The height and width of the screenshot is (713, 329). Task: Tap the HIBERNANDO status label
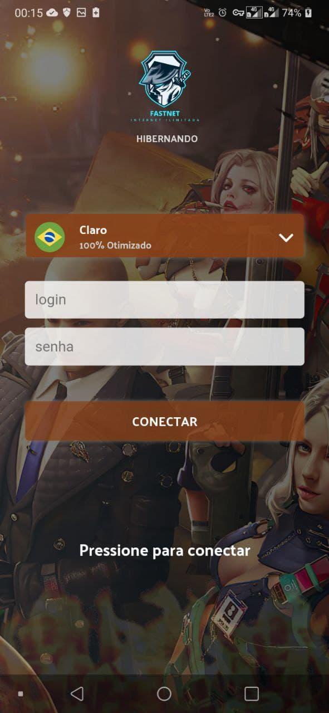167,139
